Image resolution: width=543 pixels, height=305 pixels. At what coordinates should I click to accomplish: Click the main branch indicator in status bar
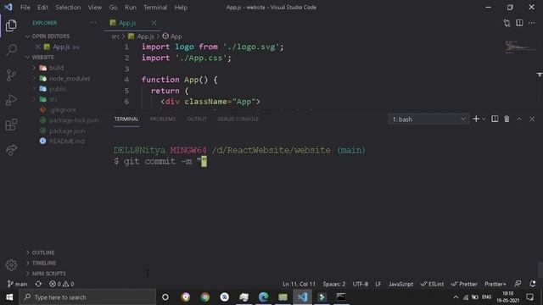coord(17,284)
